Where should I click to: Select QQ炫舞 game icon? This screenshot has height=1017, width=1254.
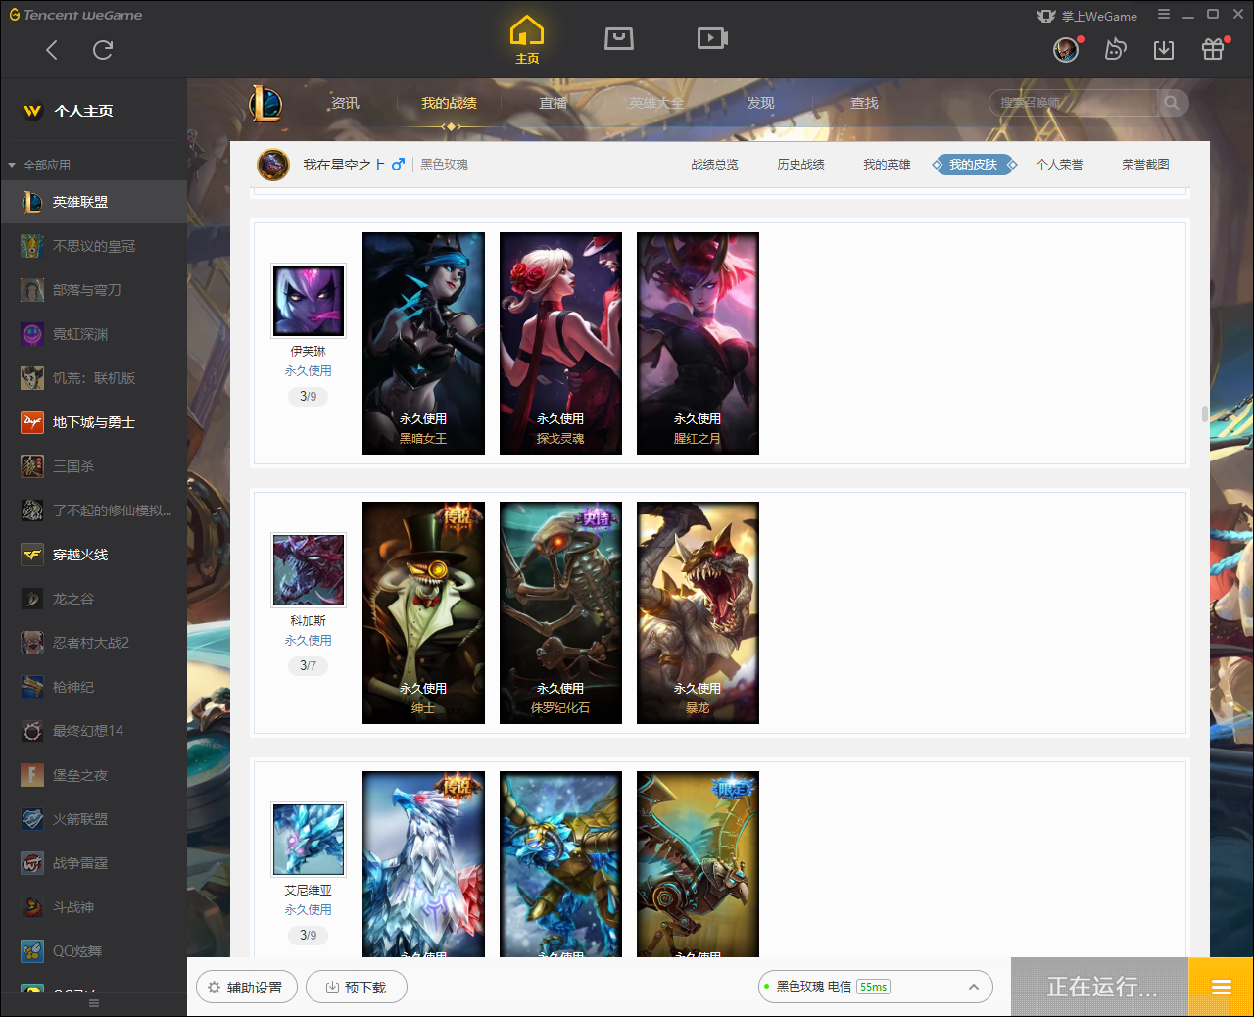click(32, 951)
